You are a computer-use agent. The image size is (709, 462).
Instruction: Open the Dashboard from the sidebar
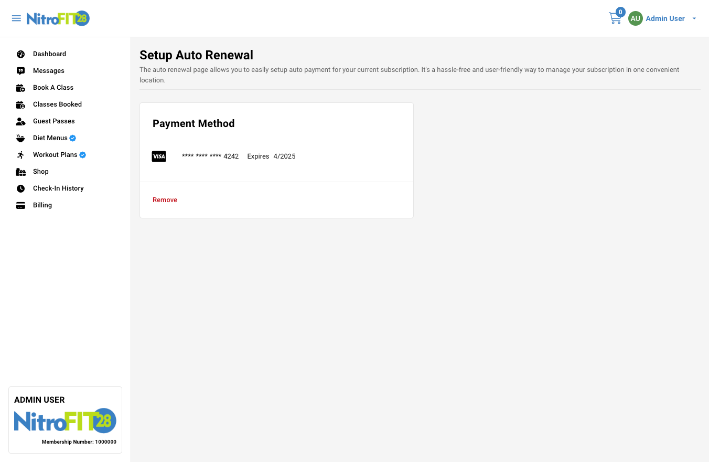[x=49, y=54]
